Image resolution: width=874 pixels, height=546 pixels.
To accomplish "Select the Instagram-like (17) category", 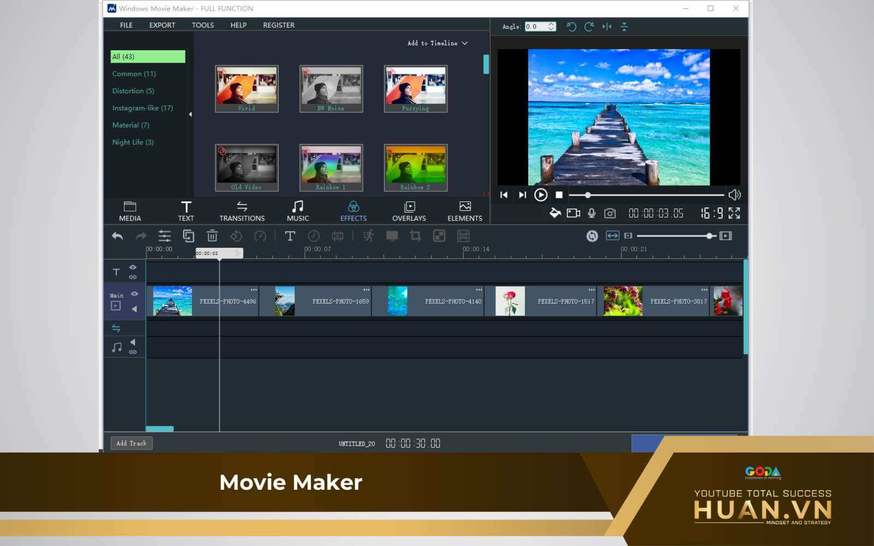I will click(143, 108).
